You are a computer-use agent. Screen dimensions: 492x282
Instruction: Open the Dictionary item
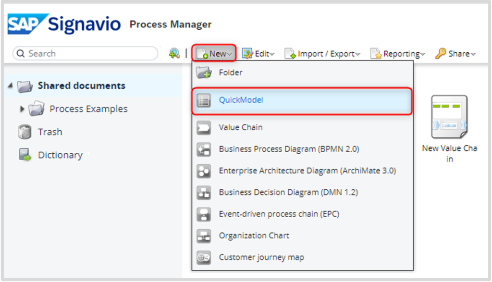pos(60,155)
